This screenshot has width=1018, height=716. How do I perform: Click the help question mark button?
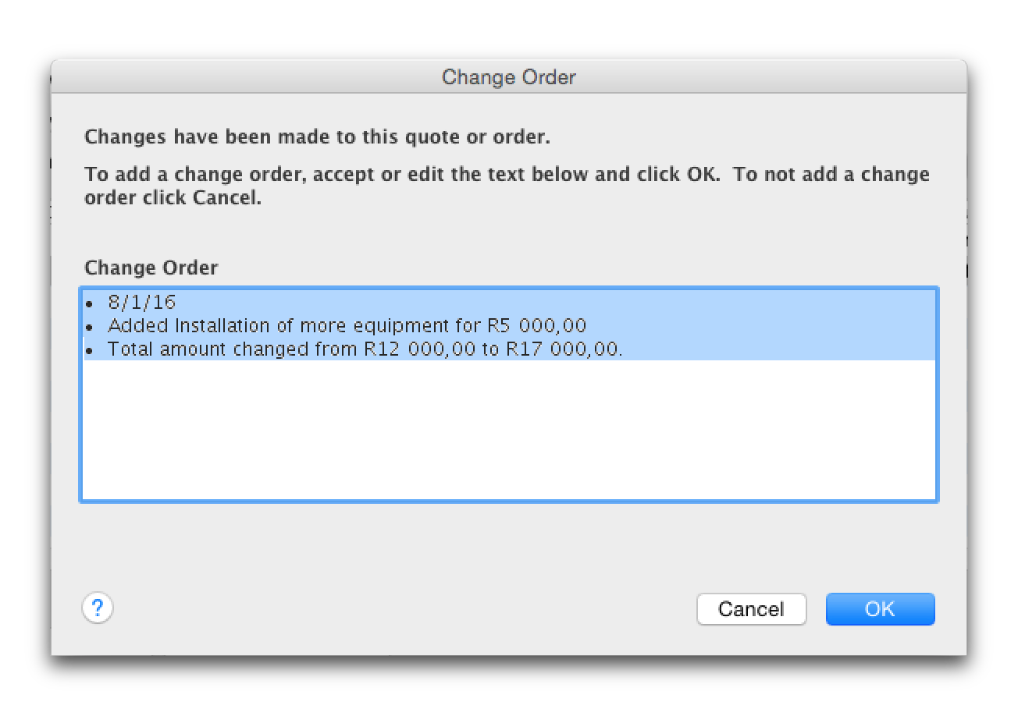(98, 608)
